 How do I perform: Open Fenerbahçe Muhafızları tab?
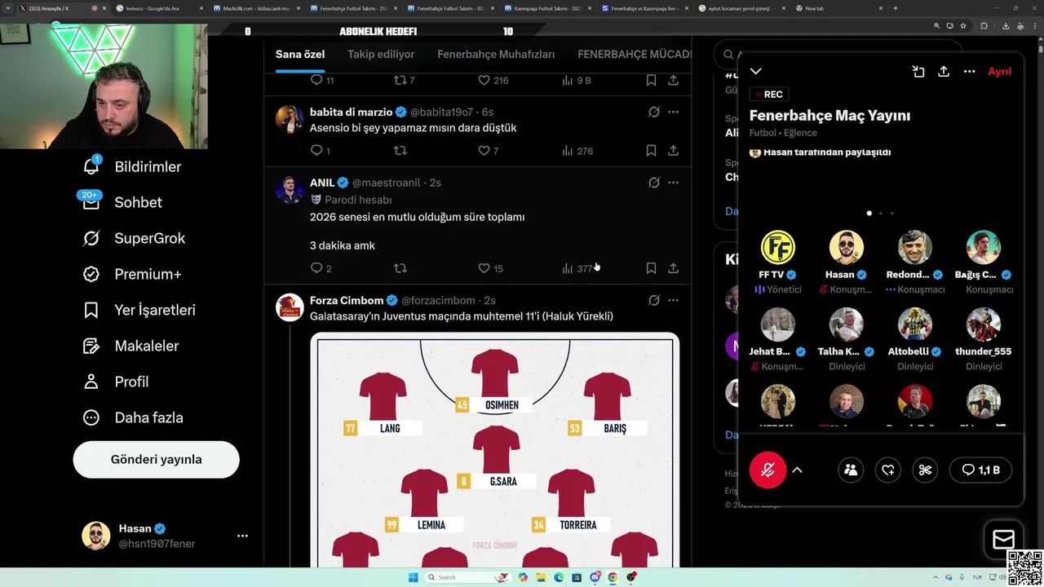[x=496, y=55]
